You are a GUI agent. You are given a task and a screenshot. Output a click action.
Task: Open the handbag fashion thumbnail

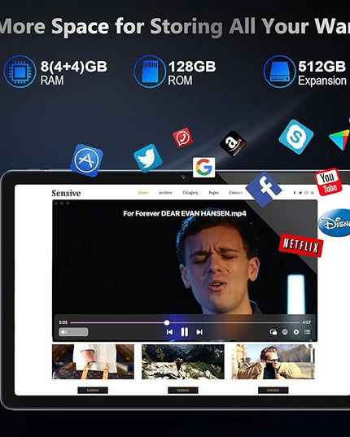pos(93,362)
